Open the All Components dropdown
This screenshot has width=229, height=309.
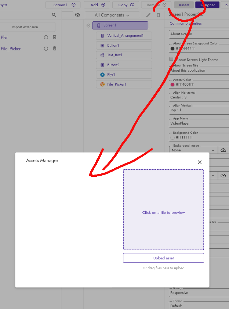pos(112,15)
